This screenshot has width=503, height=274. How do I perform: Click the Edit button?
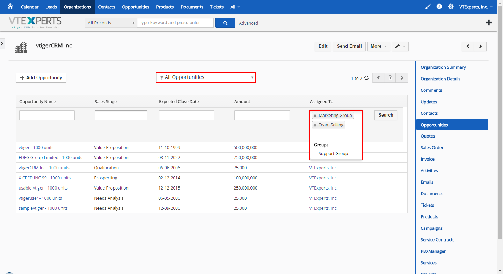(323, 46)
